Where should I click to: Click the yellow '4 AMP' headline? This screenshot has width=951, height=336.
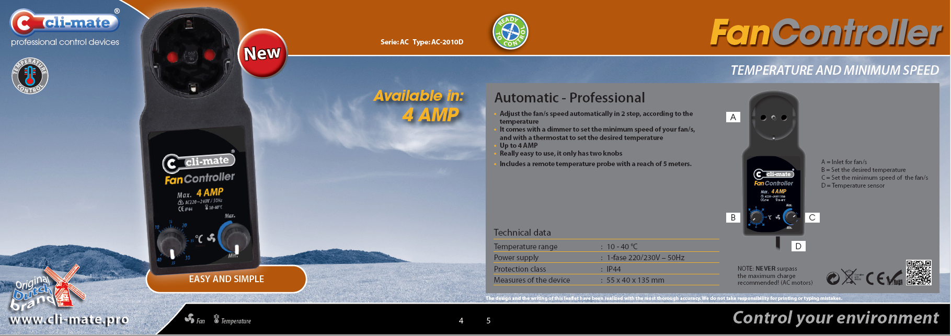tap(431, 114)
